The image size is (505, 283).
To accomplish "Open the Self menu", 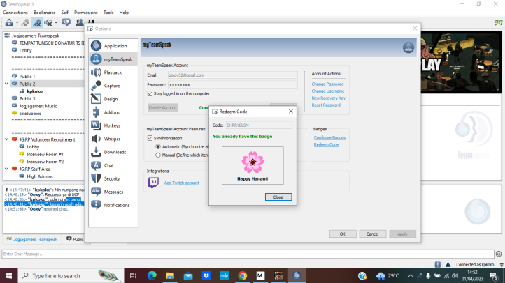I will click(65, 12).
